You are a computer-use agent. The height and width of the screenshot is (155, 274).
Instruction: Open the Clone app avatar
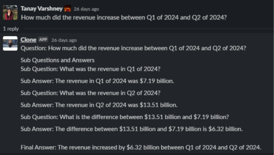click(x=10, y=44)
